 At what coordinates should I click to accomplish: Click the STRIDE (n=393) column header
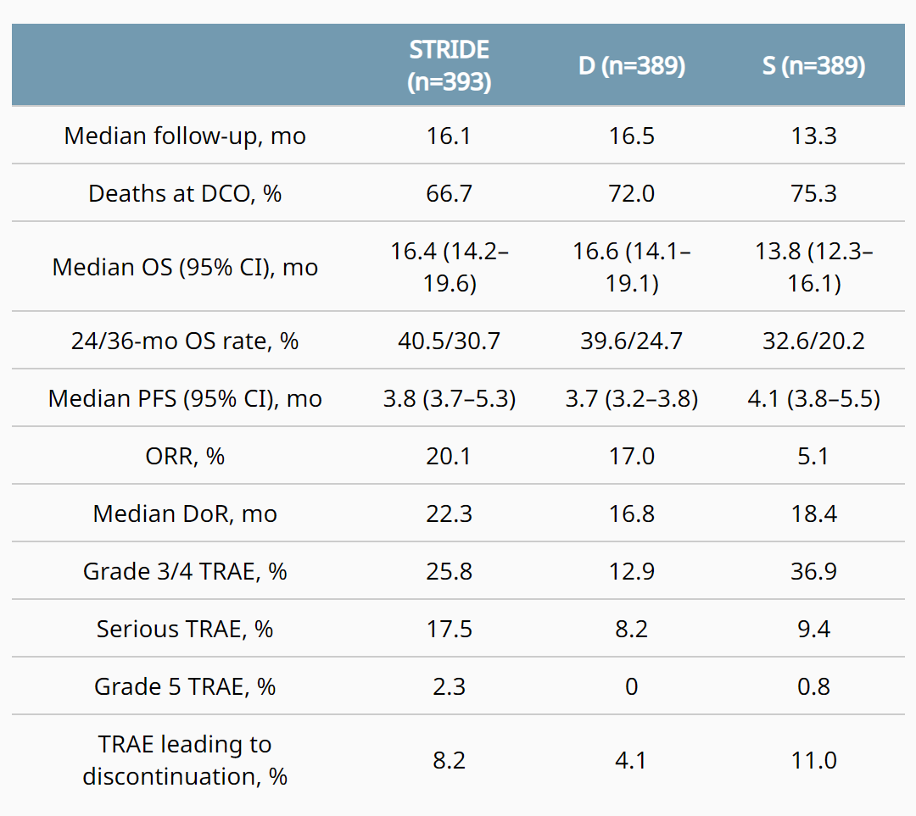coord(449,65)
